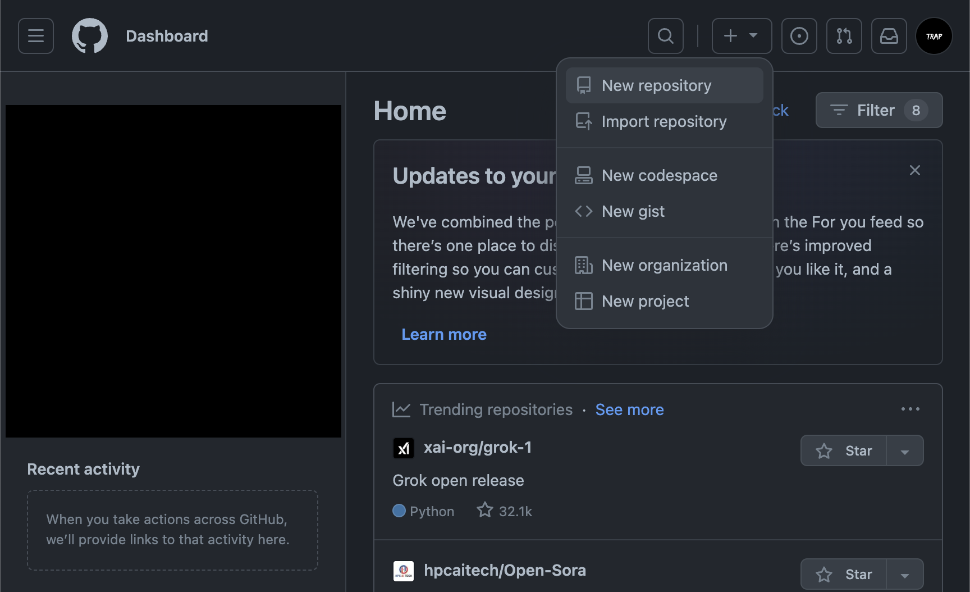Click the GitHub Octocat logo

click(90, 36)
